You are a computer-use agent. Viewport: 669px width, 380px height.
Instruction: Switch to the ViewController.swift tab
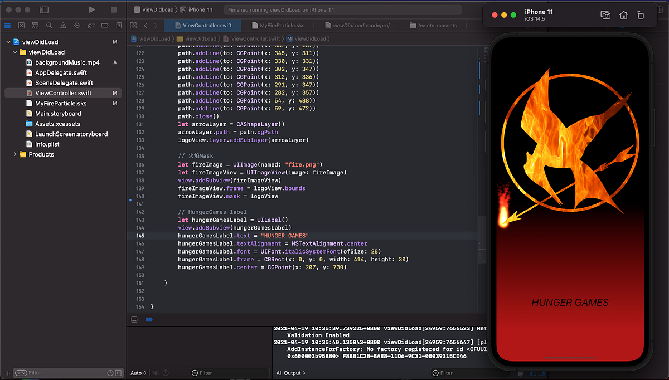click(x=202, y=26)
